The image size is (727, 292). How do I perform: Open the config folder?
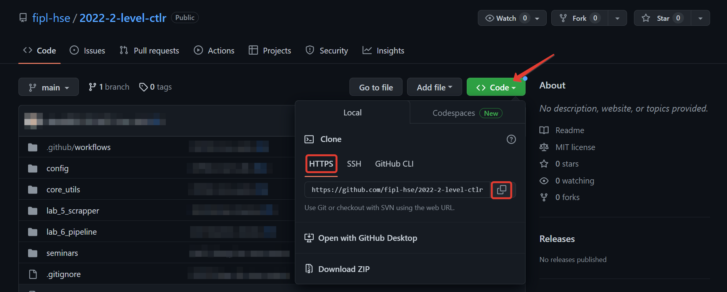pyautogui.click(x=58, y=169)
